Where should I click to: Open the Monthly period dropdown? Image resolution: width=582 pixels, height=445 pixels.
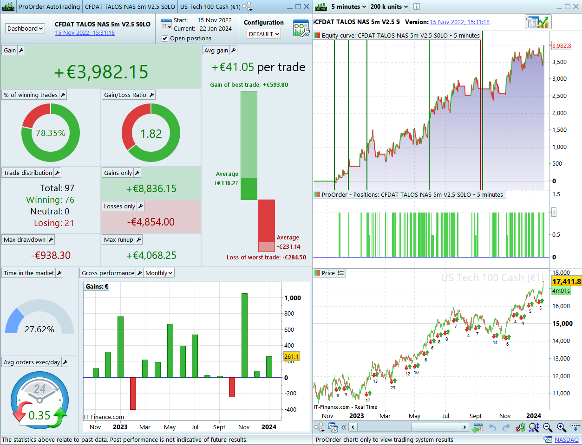[159, 273]
